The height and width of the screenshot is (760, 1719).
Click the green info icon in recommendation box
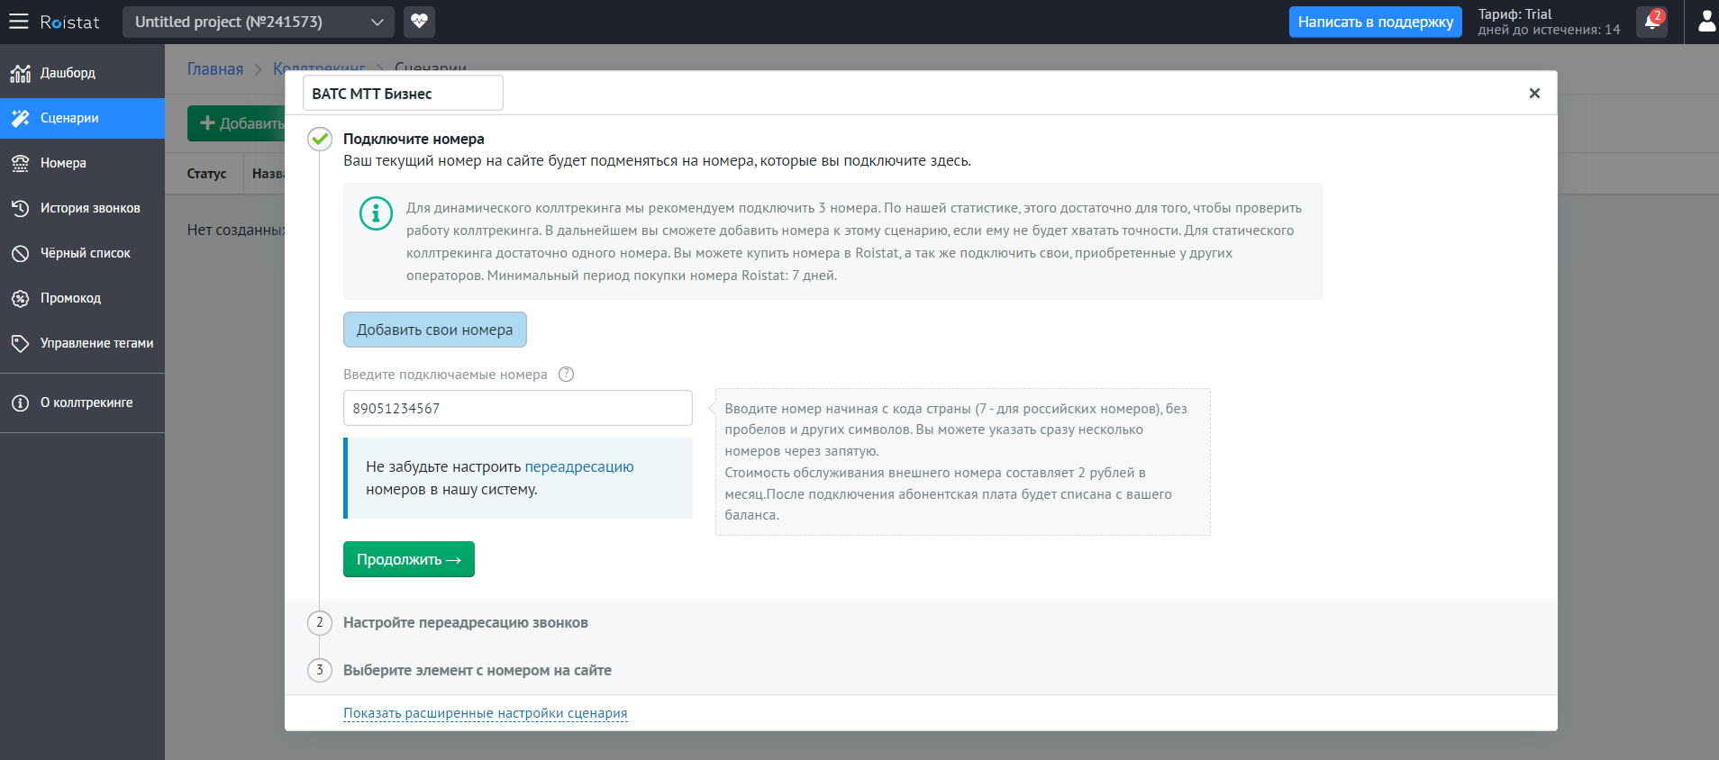click(x=376, y=213)
